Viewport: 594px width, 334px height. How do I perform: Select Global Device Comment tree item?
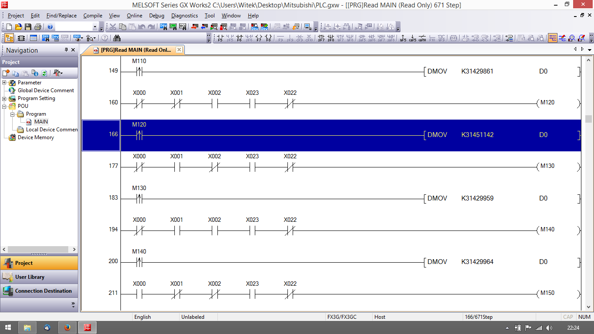pos(46,90)
